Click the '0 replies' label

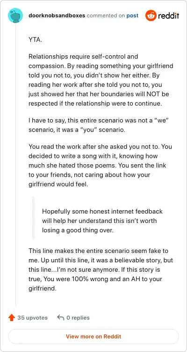pos(78,318)
